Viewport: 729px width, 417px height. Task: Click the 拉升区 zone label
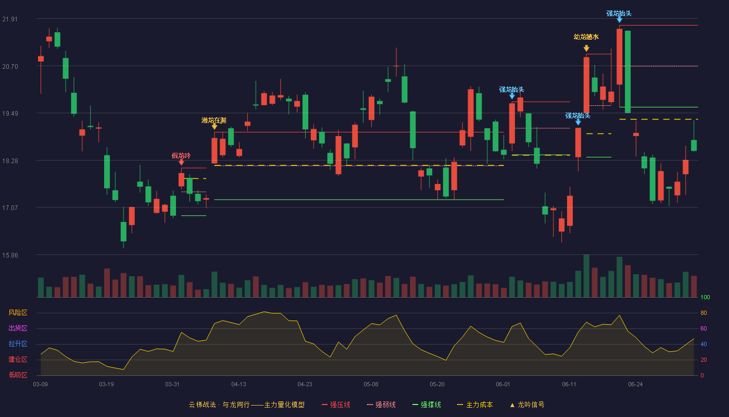pyautogui.click(x=18, y=344)
